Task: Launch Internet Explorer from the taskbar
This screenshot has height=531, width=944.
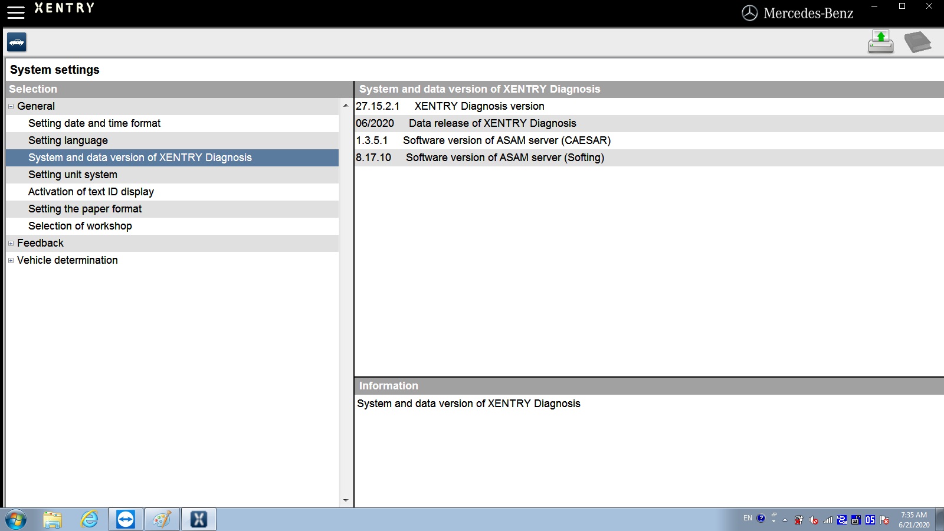Action: (89, 520)
